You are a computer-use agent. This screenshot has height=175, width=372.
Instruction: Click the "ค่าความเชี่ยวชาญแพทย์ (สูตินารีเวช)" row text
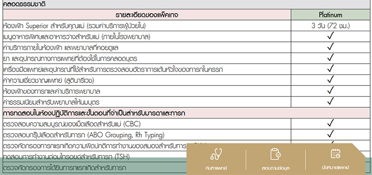[x=49, y=81]
